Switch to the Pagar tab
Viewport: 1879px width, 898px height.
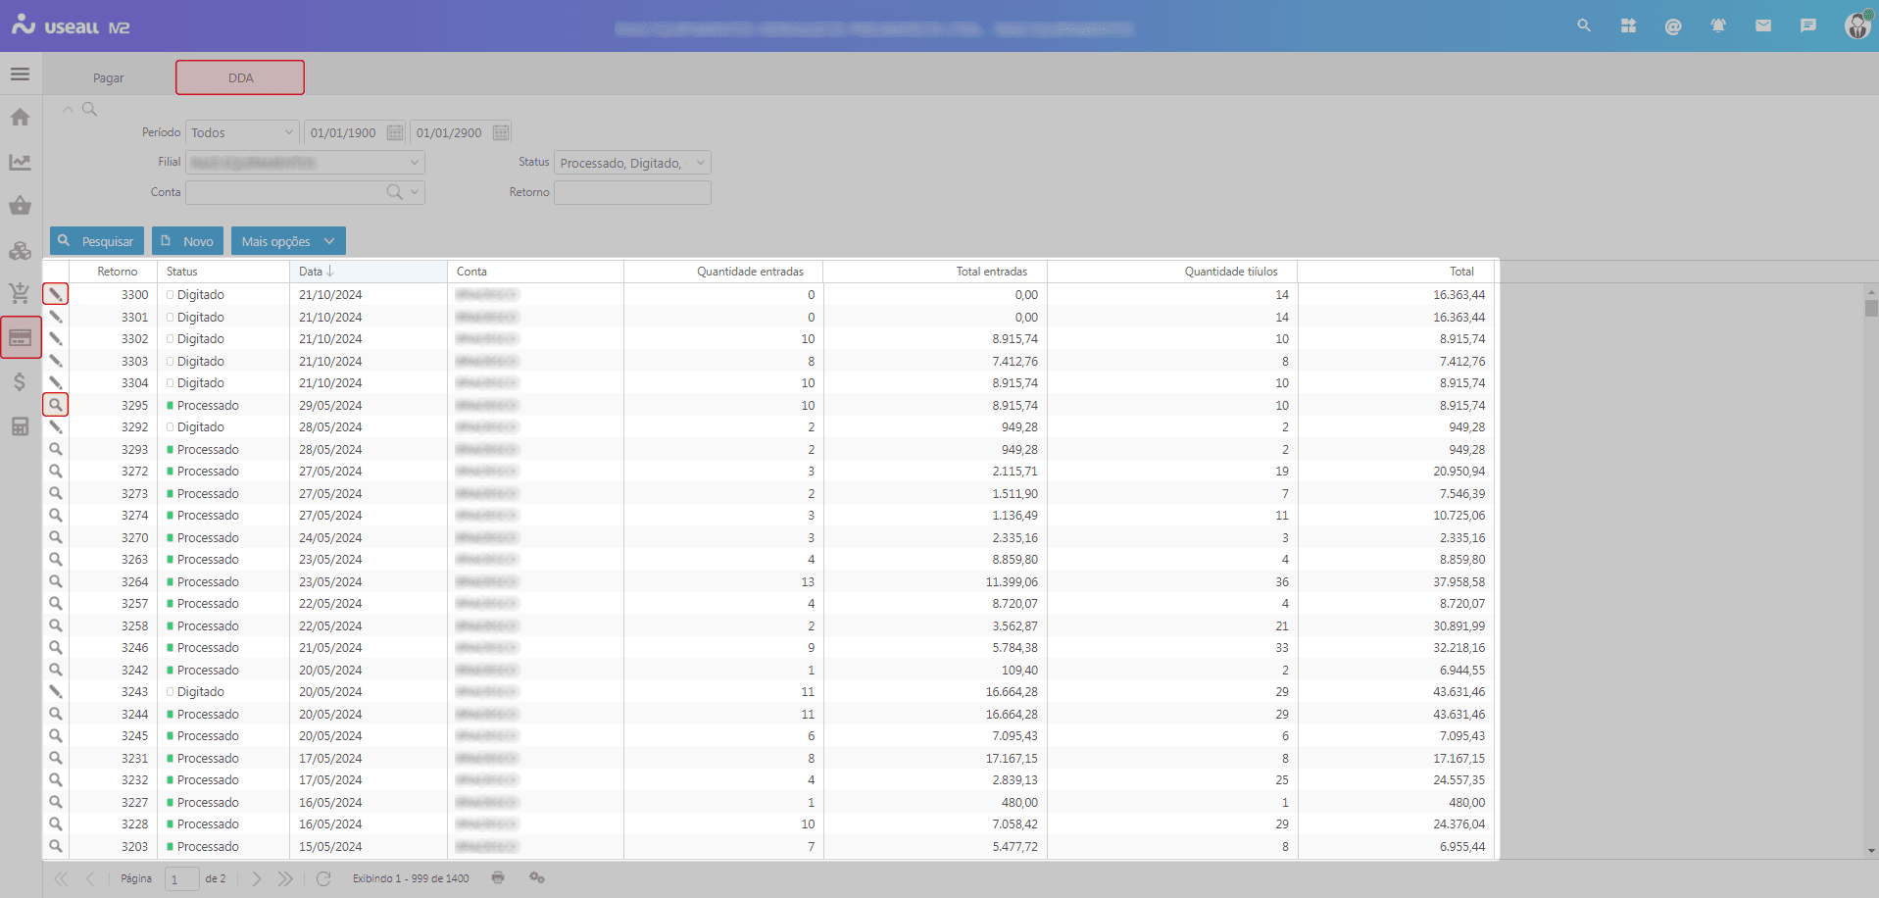[x=109, y=78]
